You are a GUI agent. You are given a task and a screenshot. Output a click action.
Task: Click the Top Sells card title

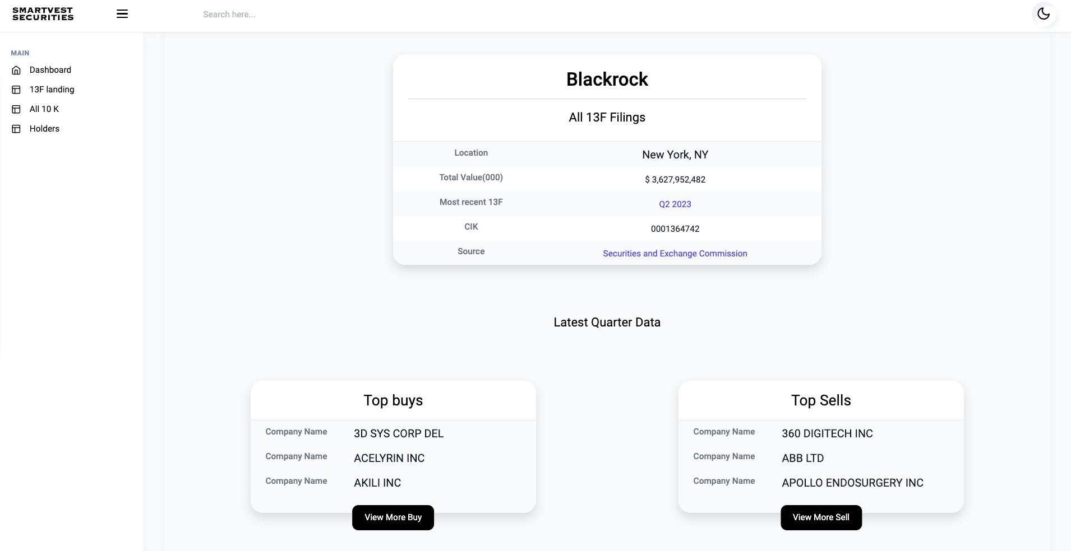(821, 401)
